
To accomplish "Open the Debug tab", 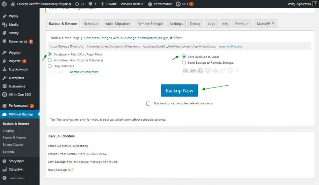I will (x=195, y=24).
